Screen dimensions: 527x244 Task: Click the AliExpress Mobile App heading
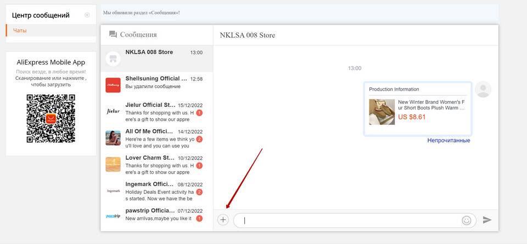point(51,62)
